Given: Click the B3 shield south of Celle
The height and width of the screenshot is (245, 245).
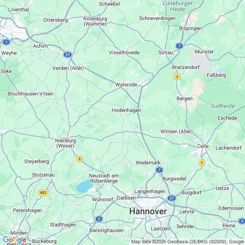Looking at the screenshot, I should [x=202, y=163].
